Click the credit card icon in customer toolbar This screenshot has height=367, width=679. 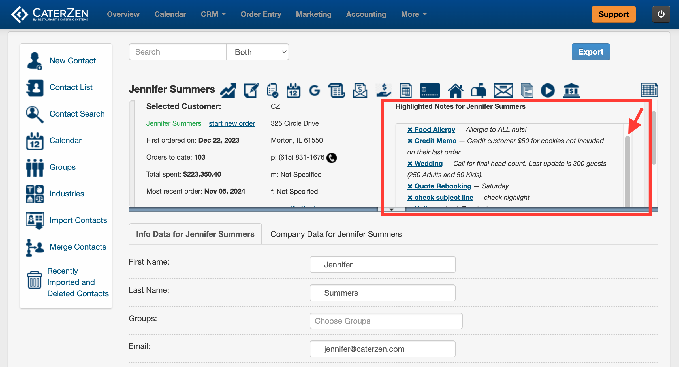(x=430, y=91)
